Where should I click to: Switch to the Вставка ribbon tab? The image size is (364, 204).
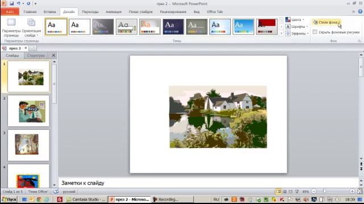(x=49, y=11)
